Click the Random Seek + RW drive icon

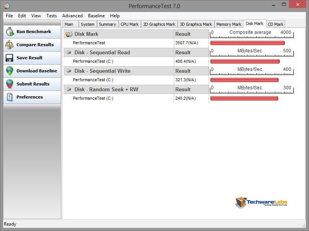coord(69,89)
